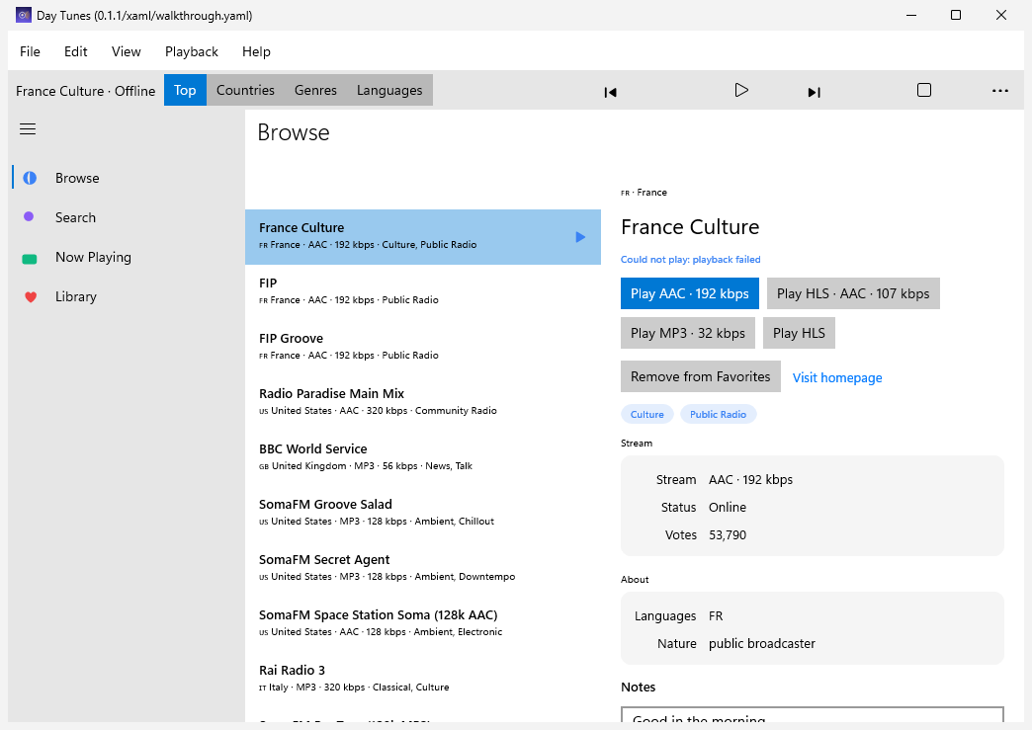Click the previous track icon
This screenshot has height=730, width=1032.
(x=610, y=92)
